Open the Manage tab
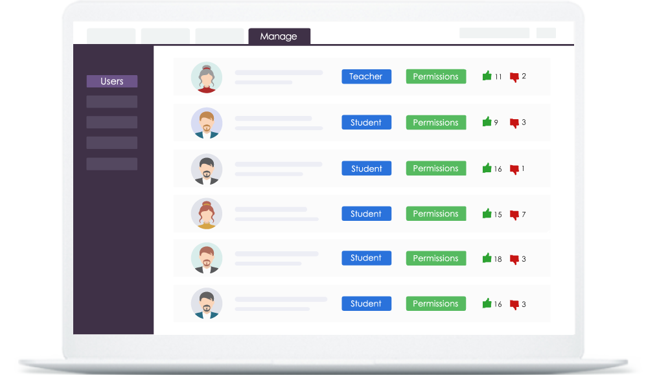Image resolution: width=646 pixels, height=375 pixels. [279, 37]
